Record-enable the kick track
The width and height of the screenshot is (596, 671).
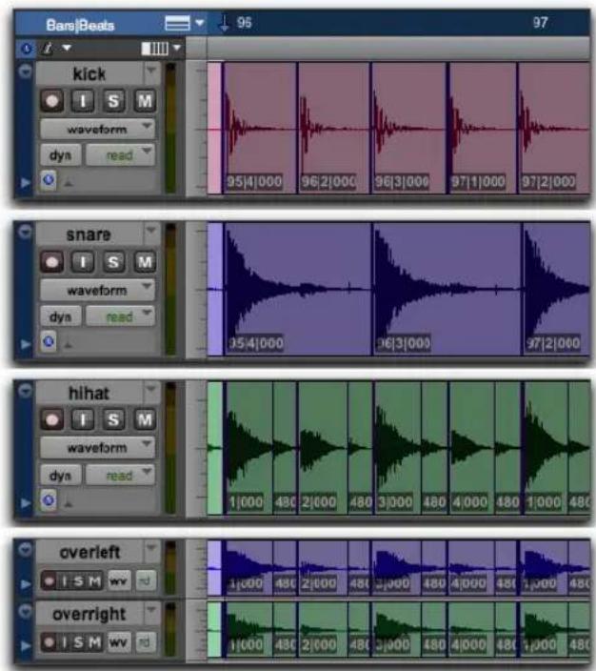(52, 101)
